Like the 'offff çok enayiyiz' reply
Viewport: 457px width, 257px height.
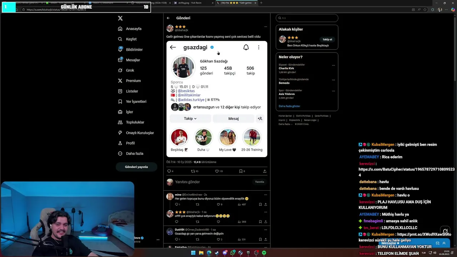point(219,222)
